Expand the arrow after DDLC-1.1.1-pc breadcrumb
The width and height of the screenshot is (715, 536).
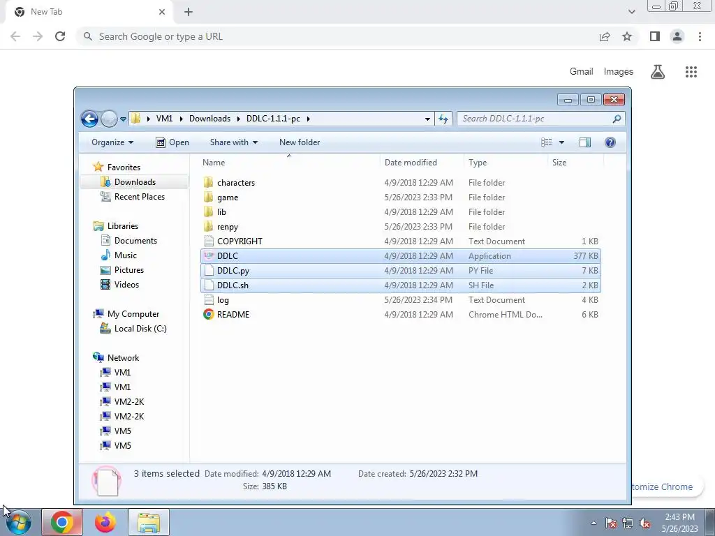click(309, 119)
